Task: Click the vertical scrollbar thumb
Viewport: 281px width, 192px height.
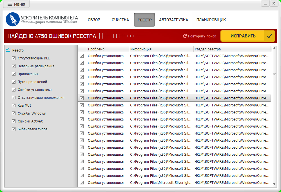Action: click(x=274, y=74)
